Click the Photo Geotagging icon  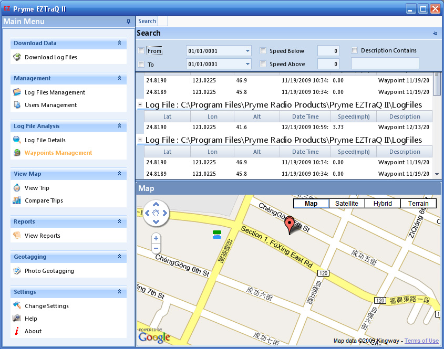pyautogui.click(x=17, y=271)
